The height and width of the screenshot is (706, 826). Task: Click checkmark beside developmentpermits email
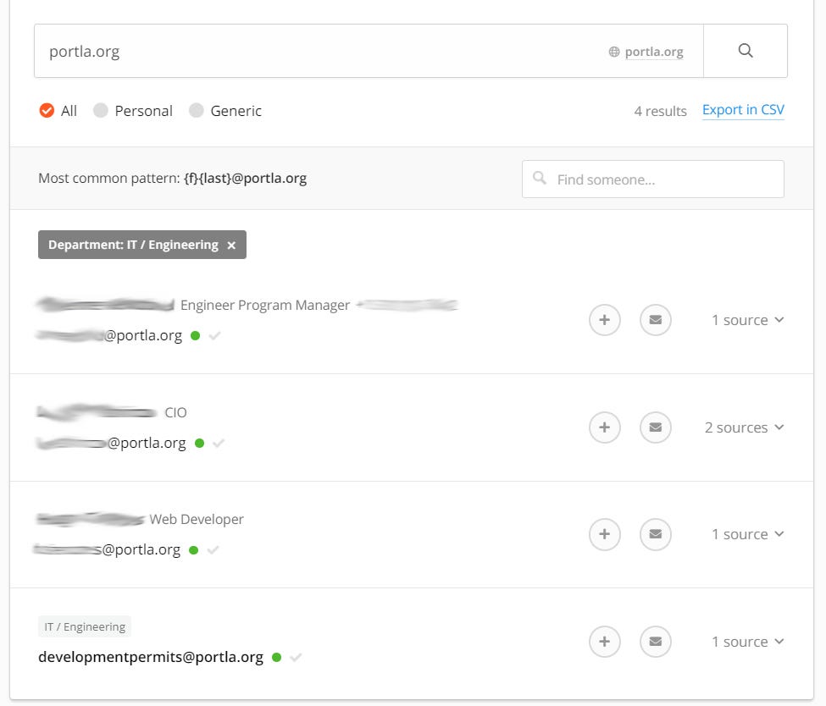[x=296, y=657]
